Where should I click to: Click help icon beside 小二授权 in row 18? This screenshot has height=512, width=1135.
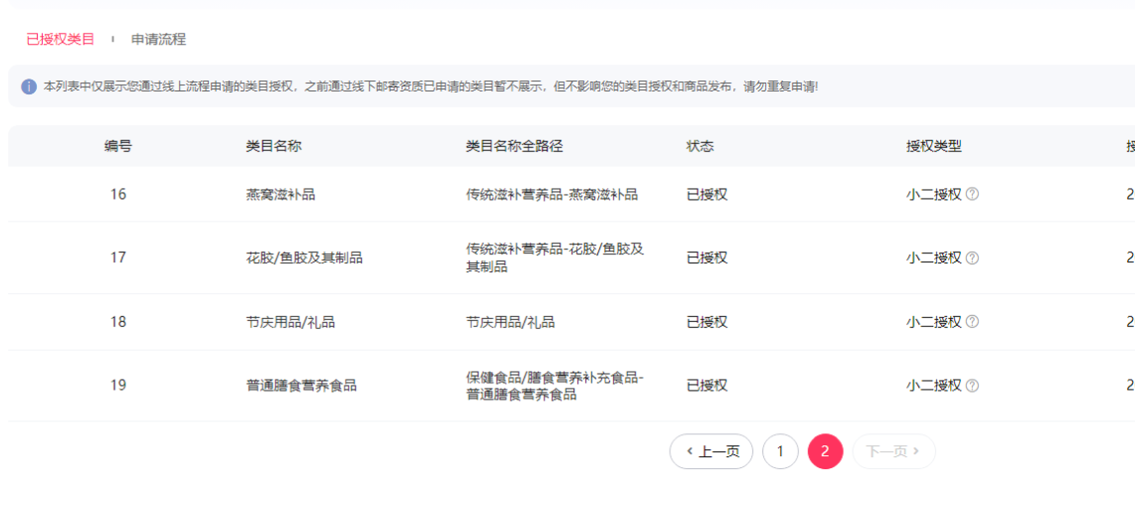click(972, 322)
